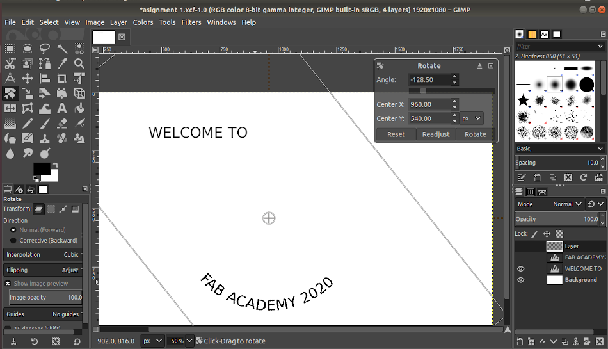Click the Center X input field
The width and height of the screenshot is (608, 349).
pos(429,104)
